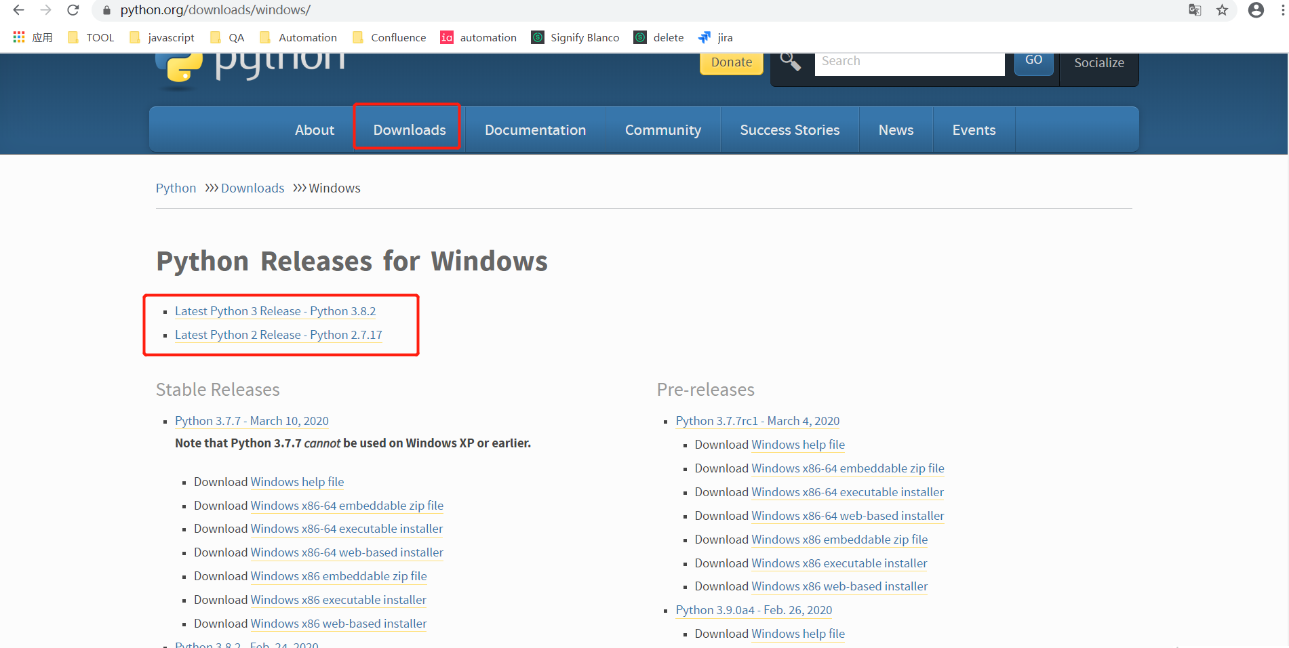Open the Confluence bookmark folder
Viewport: 1289px width, 648px height.
pos(389,37)
